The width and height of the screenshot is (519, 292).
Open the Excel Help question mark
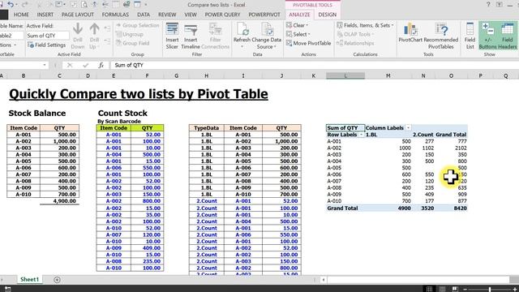pos(488,5)
